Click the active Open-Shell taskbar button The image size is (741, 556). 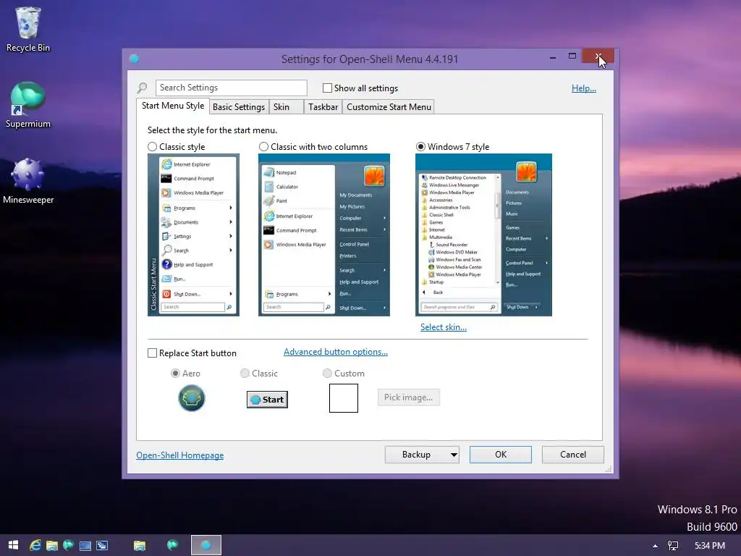tap(206, 545)
